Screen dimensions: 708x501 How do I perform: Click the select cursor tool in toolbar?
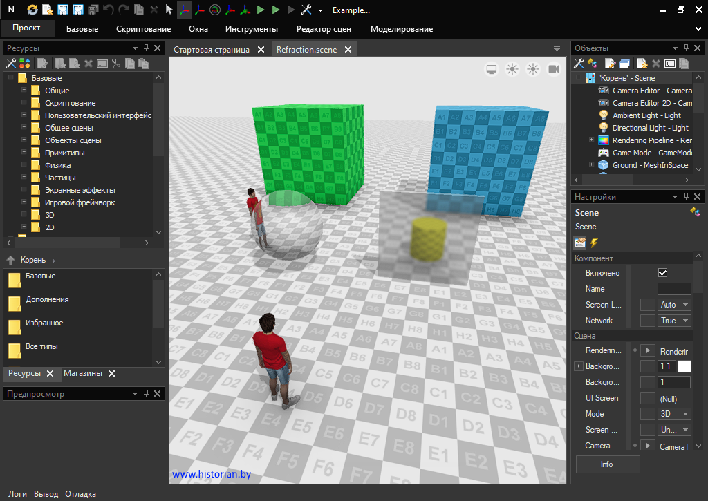click(x=169, y=10)
